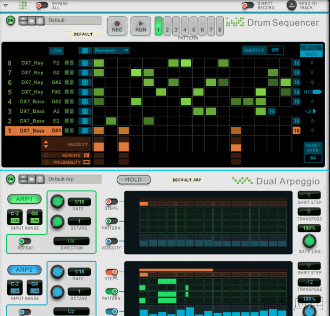This screenshot has height=316, width=330.
Task: Click ARP1 low range C-2 LRN button
Action: [x=15, y=221]
